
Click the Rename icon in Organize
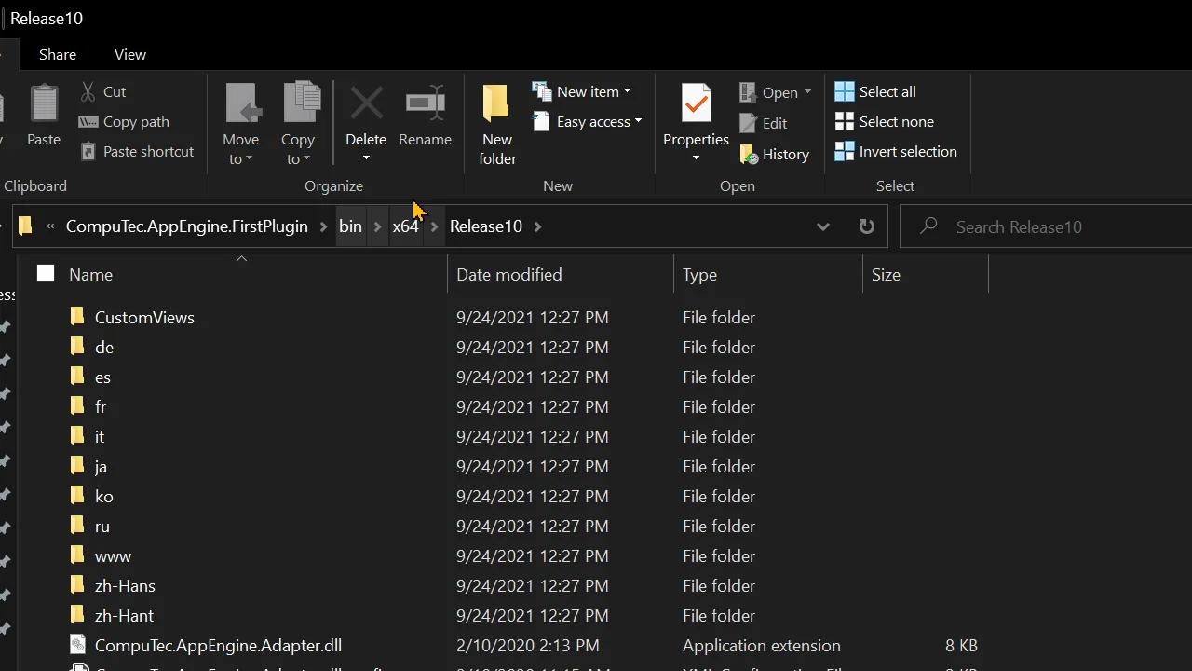tap(425, 104)
